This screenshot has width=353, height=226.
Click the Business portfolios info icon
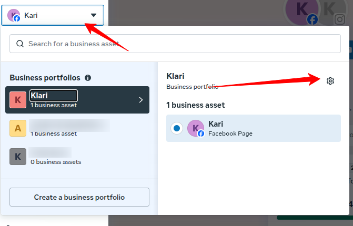coord(88,78)
